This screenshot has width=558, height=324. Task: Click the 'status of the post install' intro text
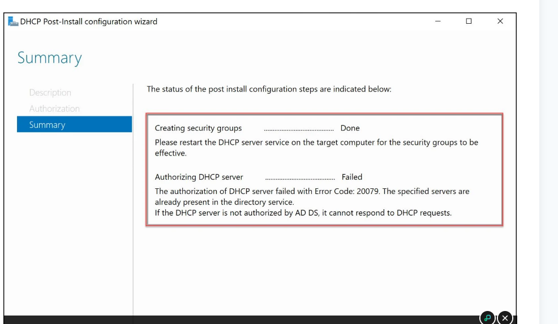point(269,89)
